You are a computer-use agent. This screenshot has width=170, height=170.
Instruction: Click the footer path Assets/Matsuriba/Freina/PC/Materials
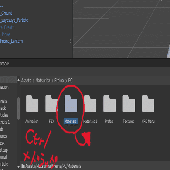53,166
